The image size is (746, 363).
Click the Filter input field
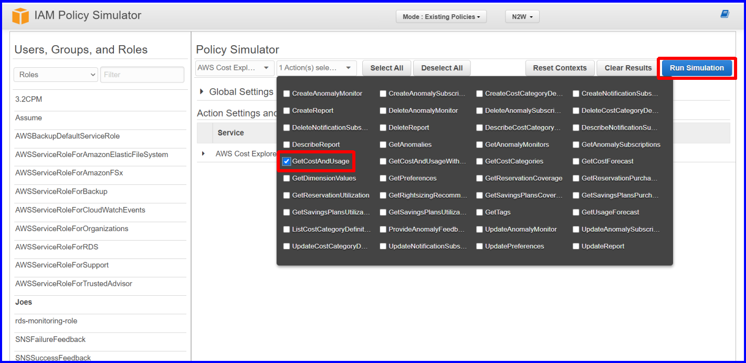pyautogui.click(x=142, y=75)
